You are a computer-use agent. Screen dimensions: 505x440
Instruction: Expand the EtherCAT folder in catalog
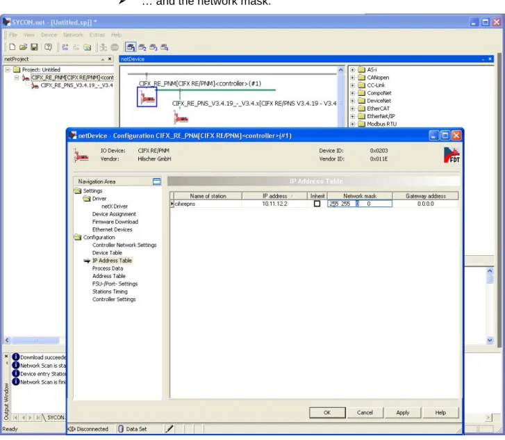352,108
